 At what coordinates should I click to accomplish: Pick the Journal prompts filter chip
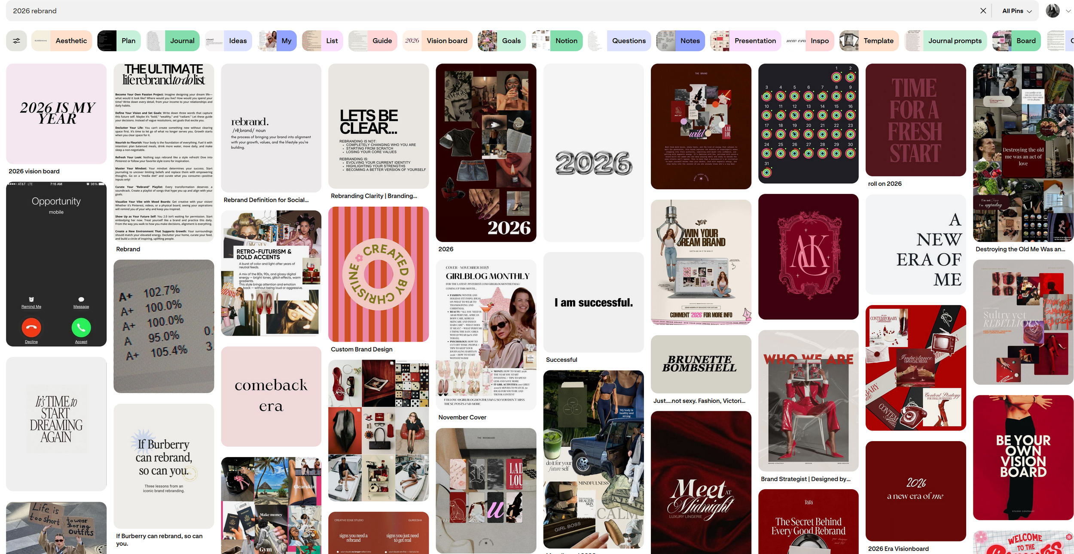(946, 41)
